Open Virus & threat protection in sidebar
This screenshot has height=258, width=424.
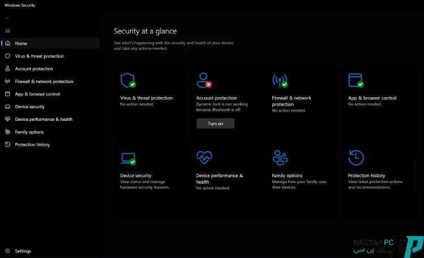click(39, 56)
